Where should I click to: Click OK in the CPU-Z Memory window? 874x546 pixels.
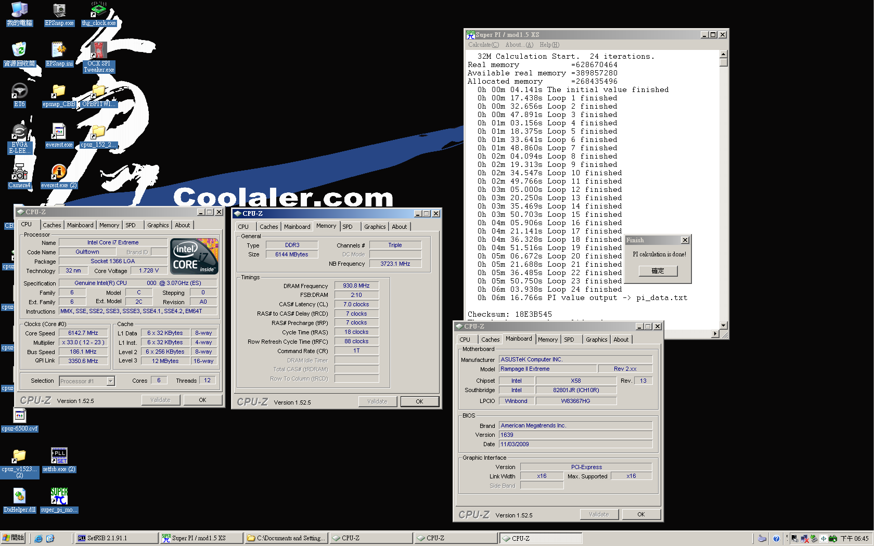(419, 401)
